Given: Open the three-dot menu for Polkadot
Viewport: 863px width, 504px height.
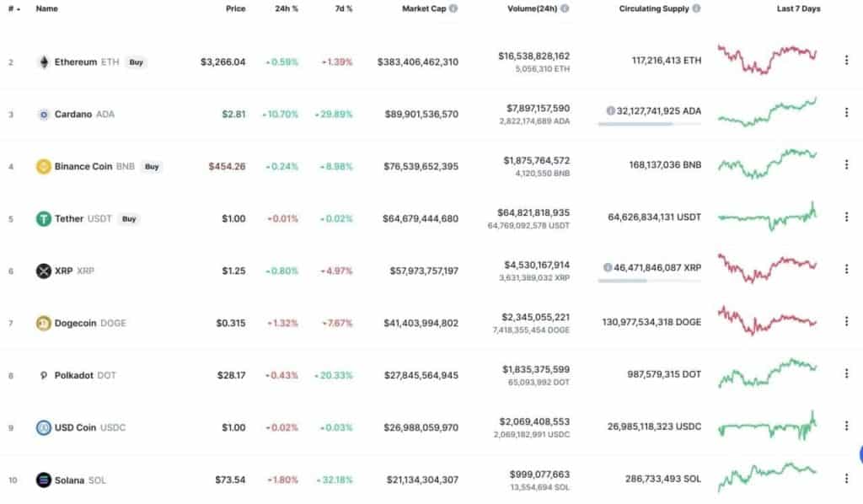Looking at the screenshot, I should [x=846, y=373].
